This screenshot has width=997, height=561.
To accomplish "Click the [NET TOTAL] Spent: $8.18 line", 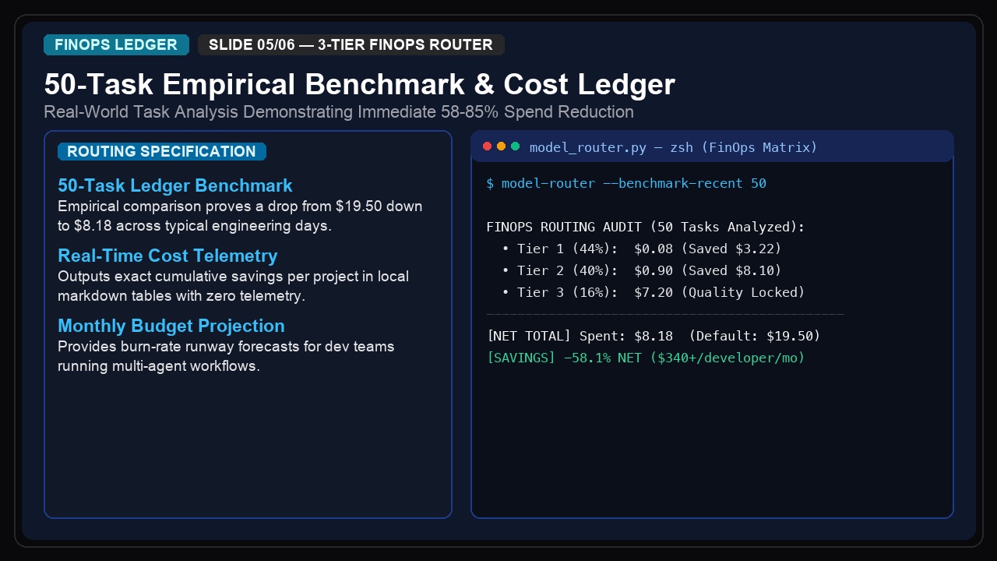I will [x=654, y=336].
